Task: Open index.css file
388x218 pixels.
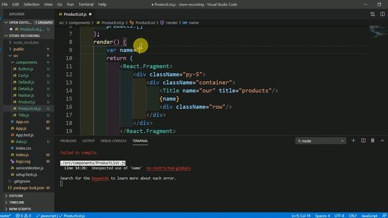Action: pos(23,148)
